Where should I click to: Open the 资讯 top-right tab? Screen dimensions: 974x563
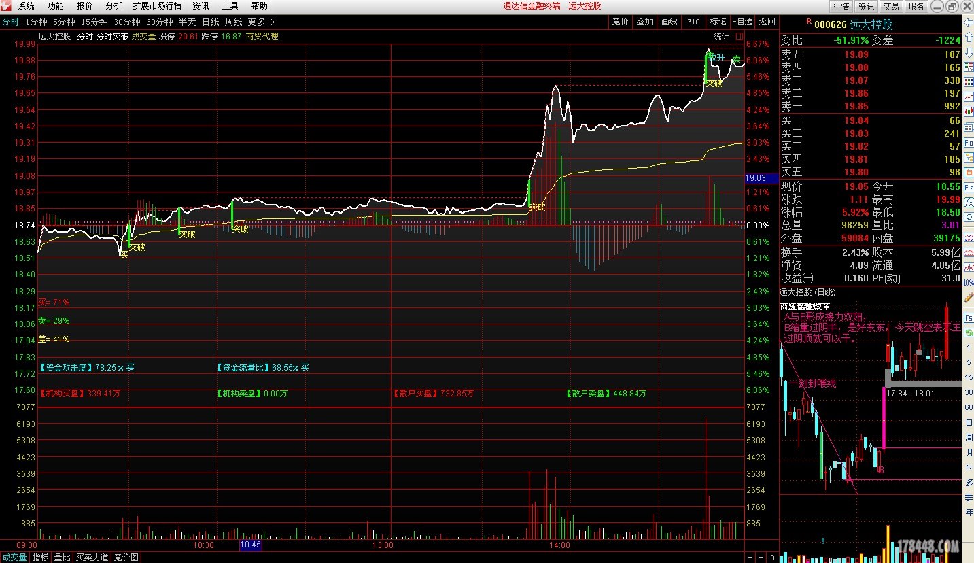tap(866, 6)
